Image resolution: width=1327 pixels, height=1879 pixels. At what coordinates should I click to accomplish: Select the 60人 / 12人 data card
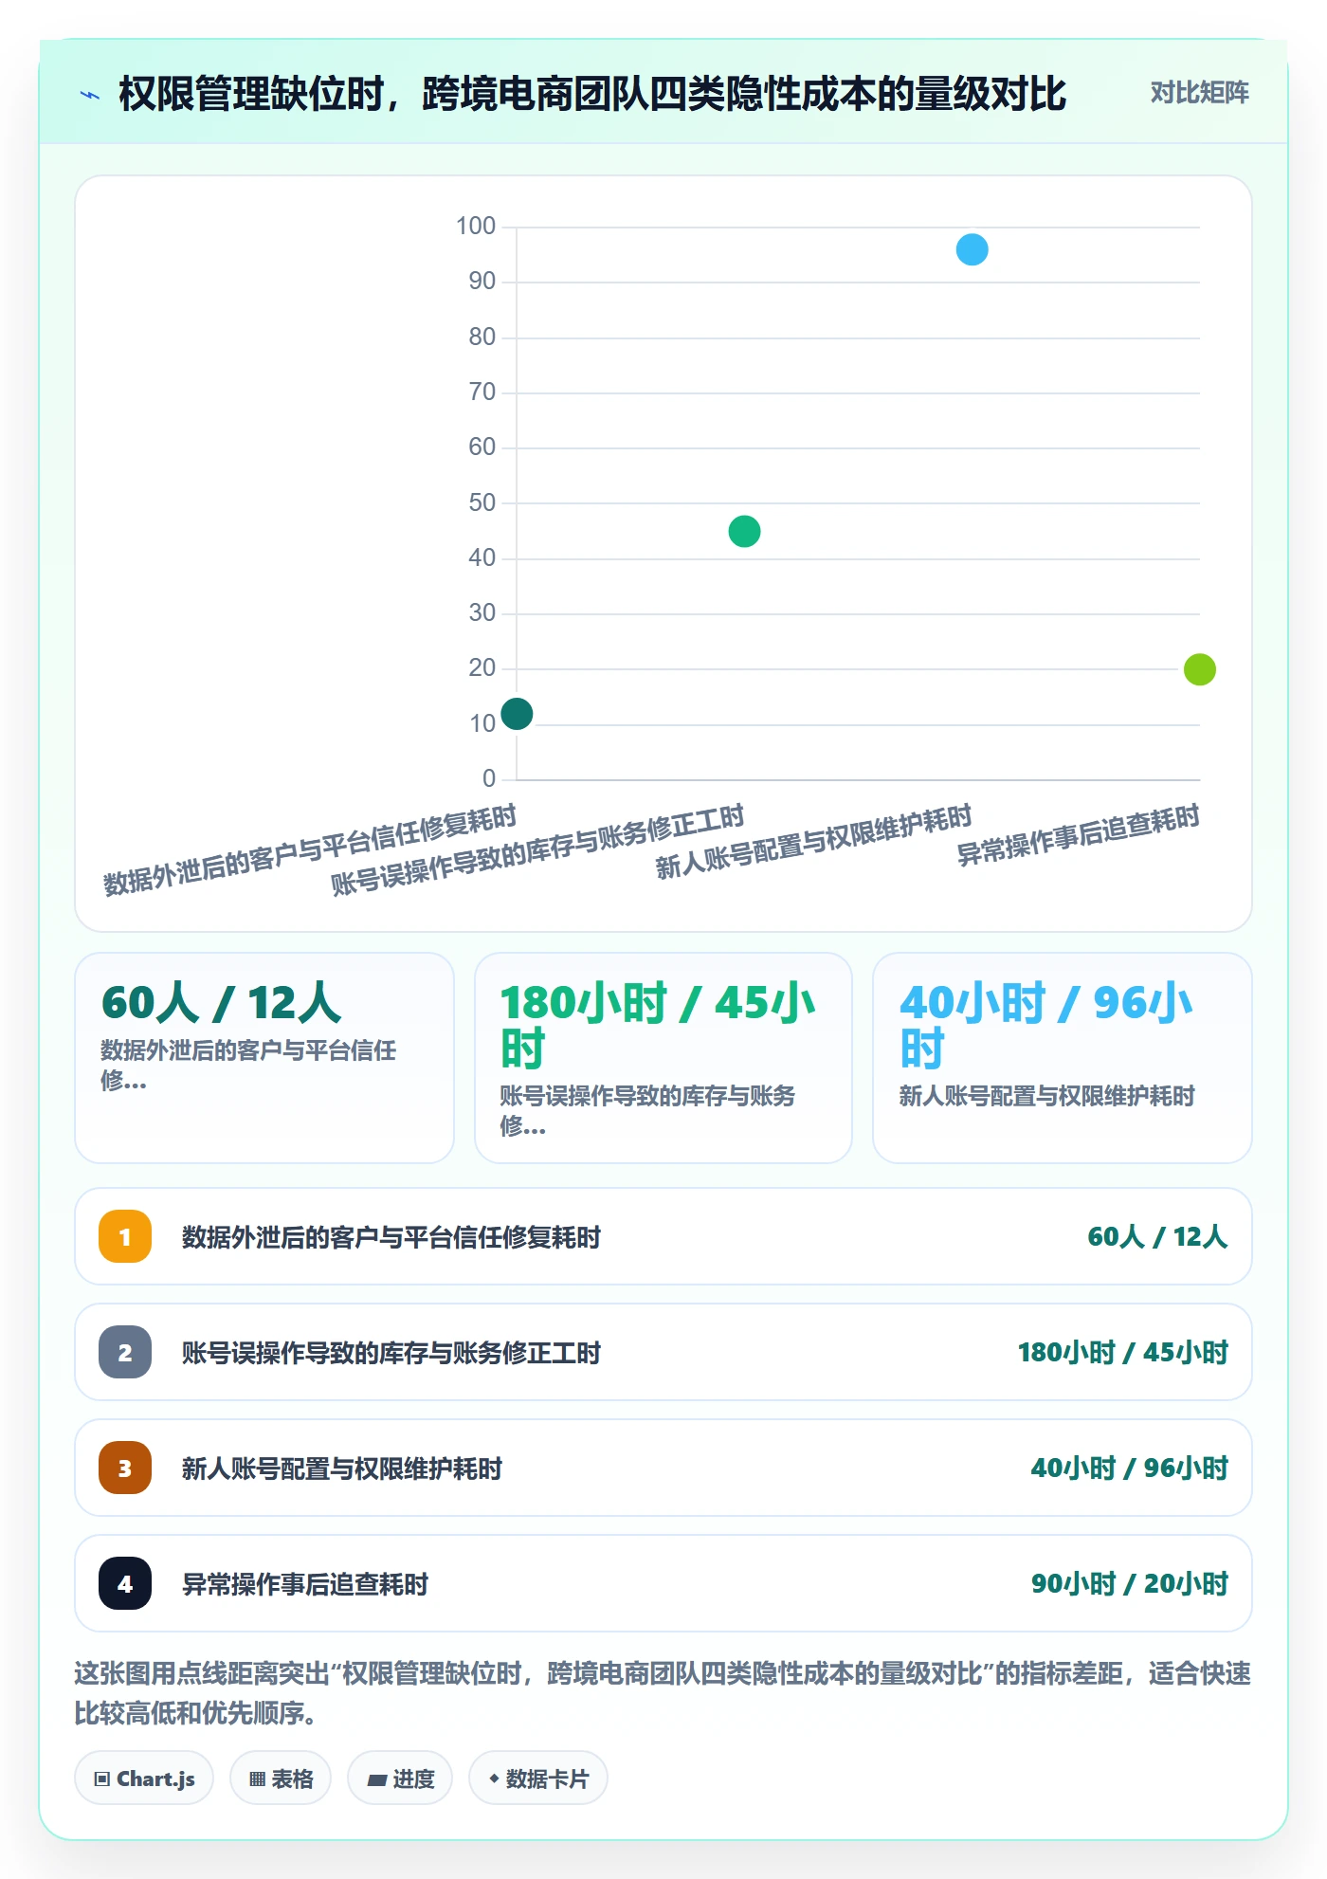coord(264,1058)
